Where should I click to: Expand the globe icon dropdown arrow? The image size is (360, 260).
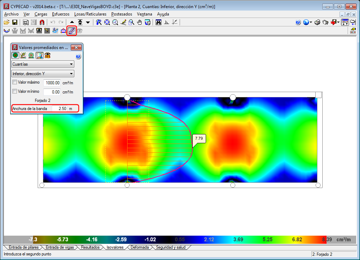[x=311, y=22]
